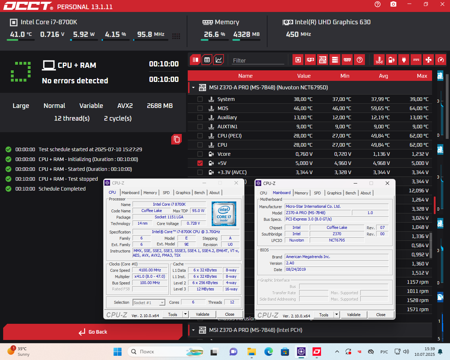Open Tools dropdown arrow in CPU-Z processor window
Screen dimensions: 450x360
pos(186,314)
